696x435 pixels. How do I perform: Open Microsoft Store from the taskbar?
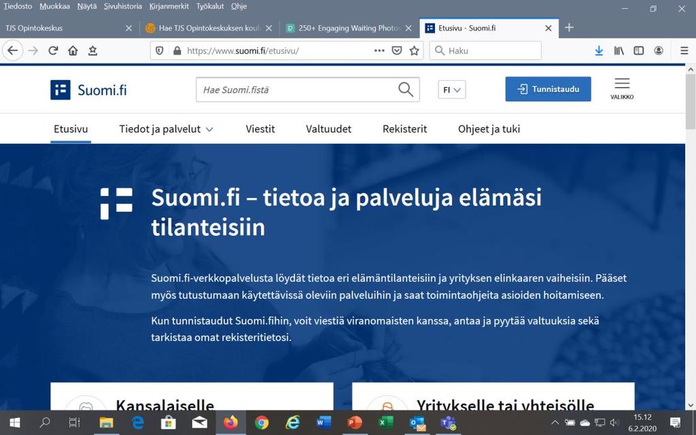(x=169, y=423)
